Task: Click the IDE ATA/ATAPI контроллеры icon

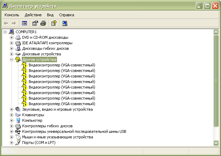Action: (x=18, y=43)
